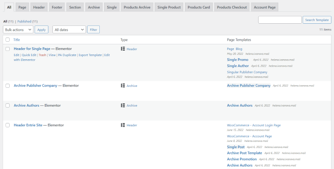This screenshot has height=169, width=334.
Task: Click Elementor icon in Archive Publisher Company row
Action: pos(123,86)
